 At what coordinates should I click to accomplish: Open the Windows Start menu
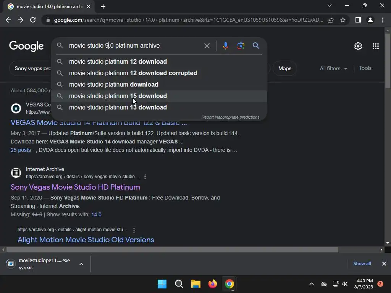(162, 284)
